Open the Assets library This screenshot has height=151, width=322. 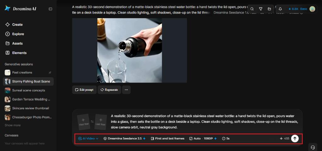14,43
